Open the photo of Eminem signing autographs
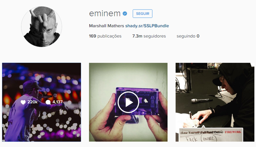Viewport: 256px width, 147px height. click(215, 102)
